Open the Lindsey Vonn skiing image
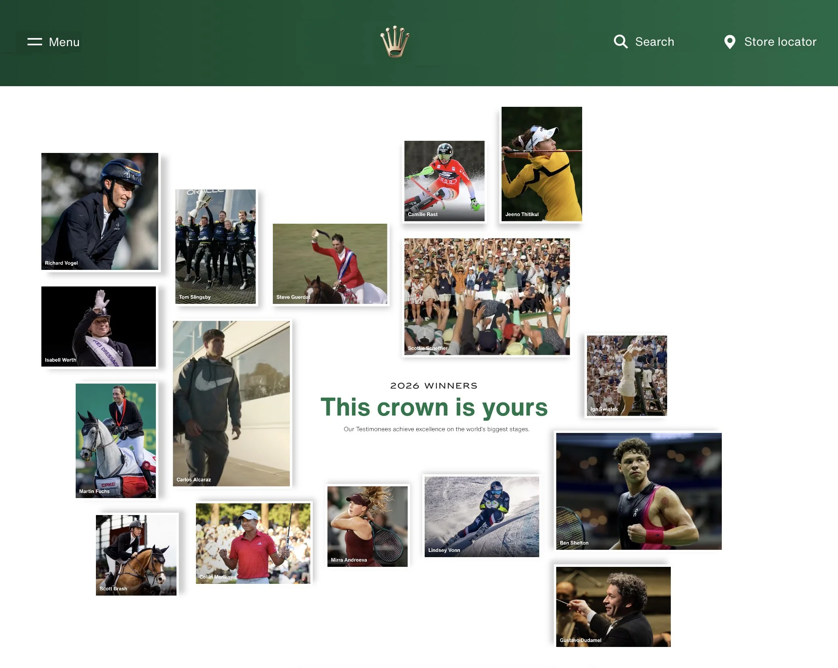Image resolution: width=838 pixels, height=668 pixels. 482,517
